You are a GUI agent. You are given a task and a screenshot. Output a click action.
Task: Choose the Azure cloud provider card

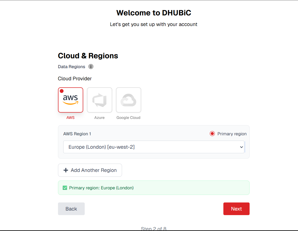99,100
